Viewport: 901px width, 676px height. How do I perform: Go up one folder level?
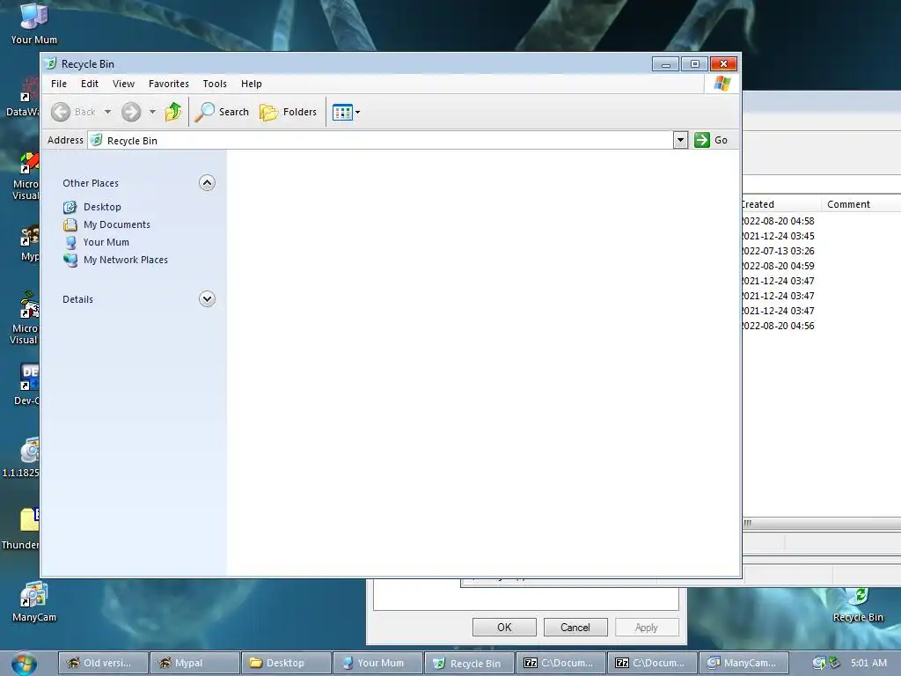173,112
